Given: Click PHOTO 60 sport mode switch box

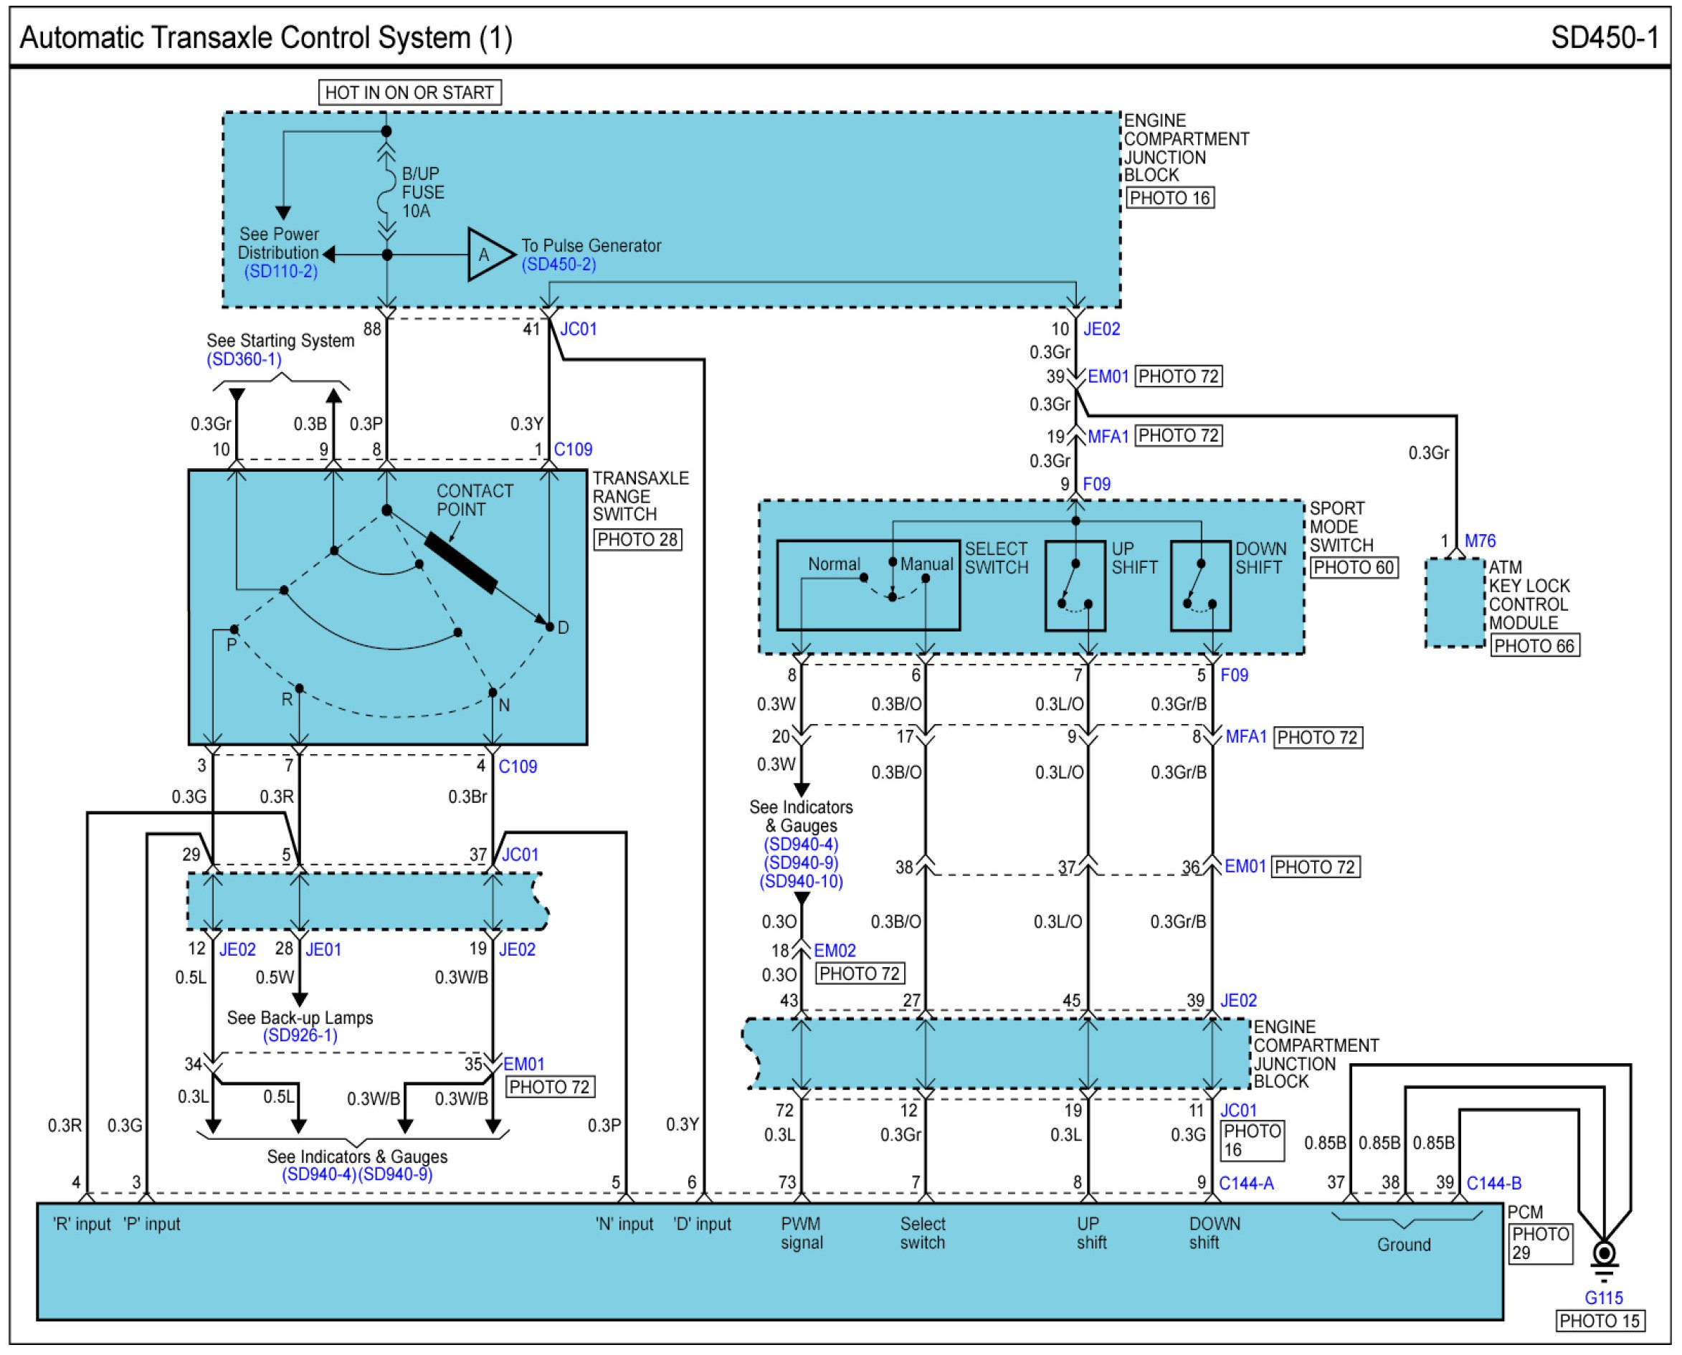Looking at the screenshot, I should [x=1353, y=567].
